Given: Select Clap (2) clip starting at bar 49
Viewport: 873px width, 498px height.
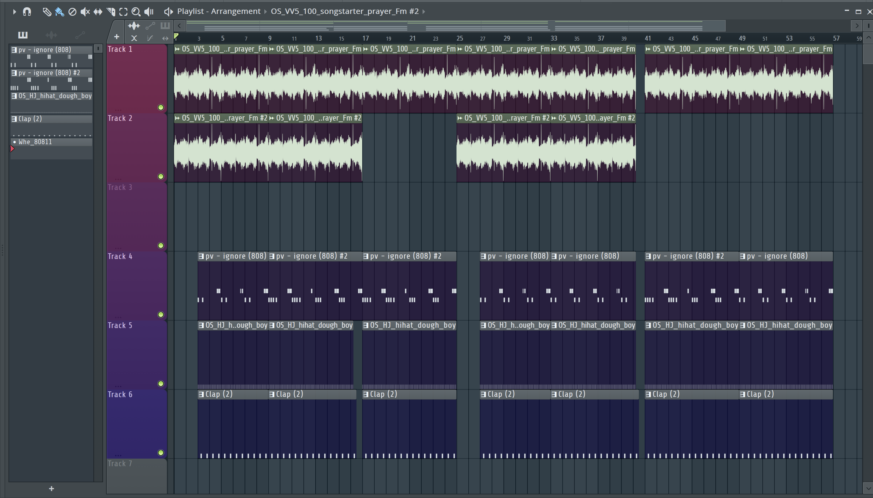Looking at the screenshot, I should [786, 424].
